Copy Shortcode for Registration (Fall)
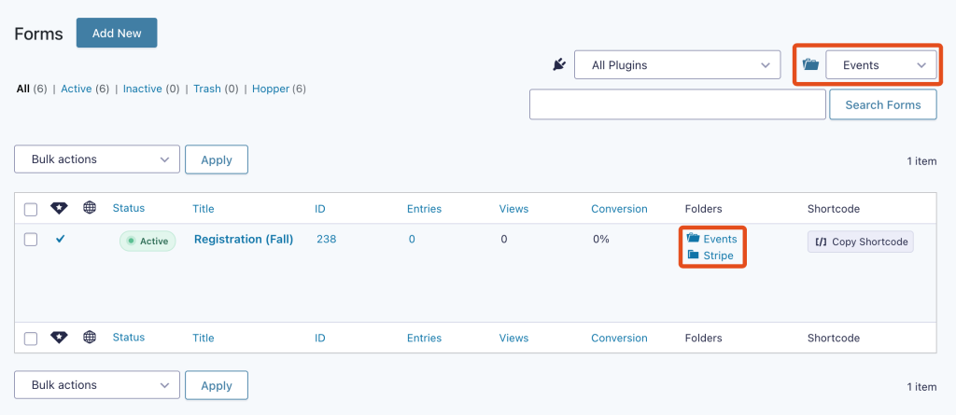Viewport: 956px width, 415px height. [860, 242]
